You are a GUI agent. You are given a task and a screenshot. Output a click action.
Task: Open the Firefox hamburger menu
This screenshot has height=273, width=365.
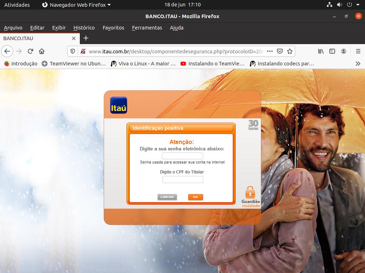pos(358,51)
